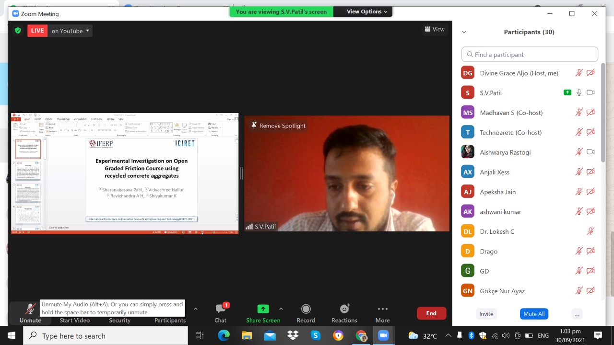Click the muted mic icon for Technoarete

click(579, 132)
